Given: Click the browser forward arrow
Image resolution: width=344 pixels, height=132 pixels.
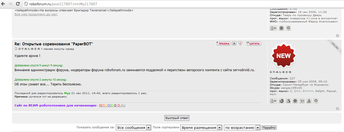Looking at the screenshot, I should pos(11,4).
